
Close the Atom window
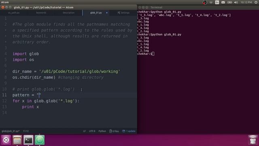(x=3, y=7)
